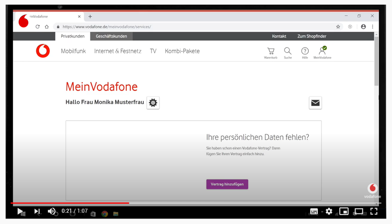
Task: Click the Hallo Frau Monika Musterfrau greeting
Action: click(105, 102)
